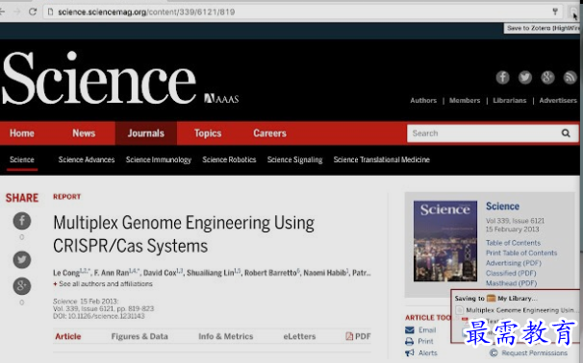
Task: Click author name Le Cong
Action: pyautogui.click(x=66, y=273)
